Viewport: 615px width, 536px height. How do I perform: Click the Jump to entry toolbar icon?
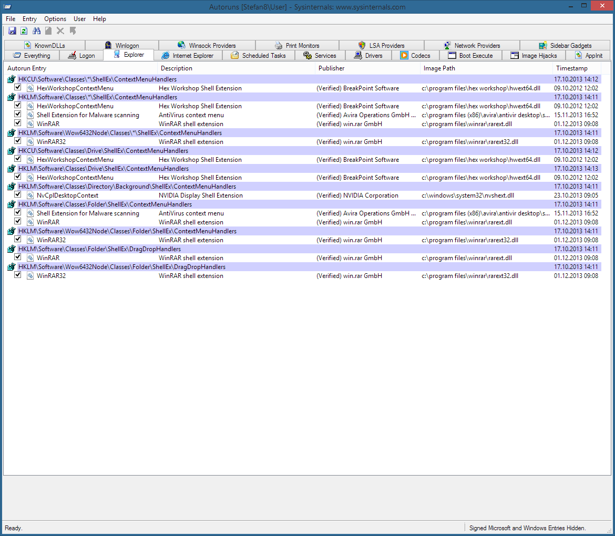[x=73, y=31]
